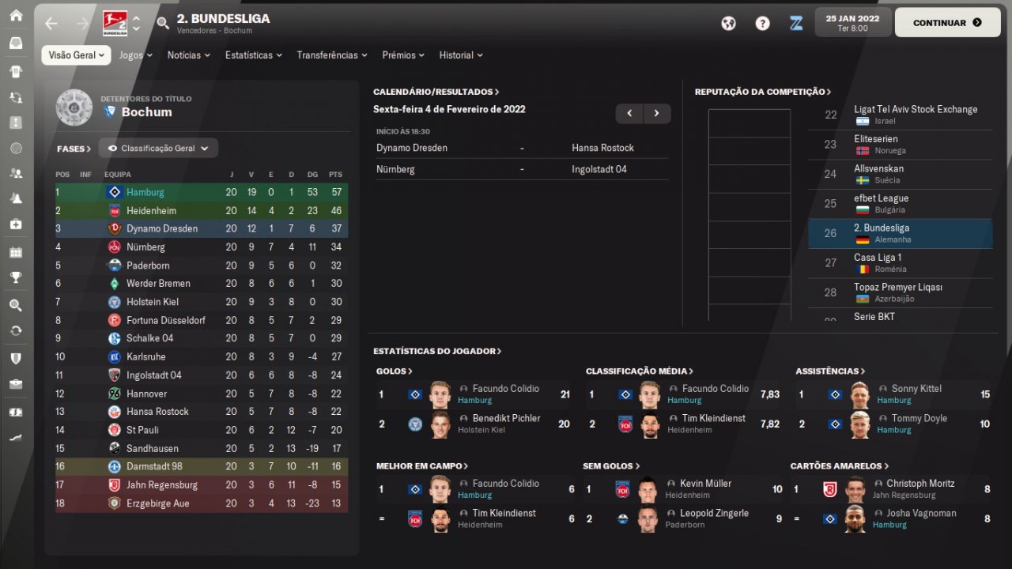Open the schedule calendar icon in sidebar

[x=16, y=252]
